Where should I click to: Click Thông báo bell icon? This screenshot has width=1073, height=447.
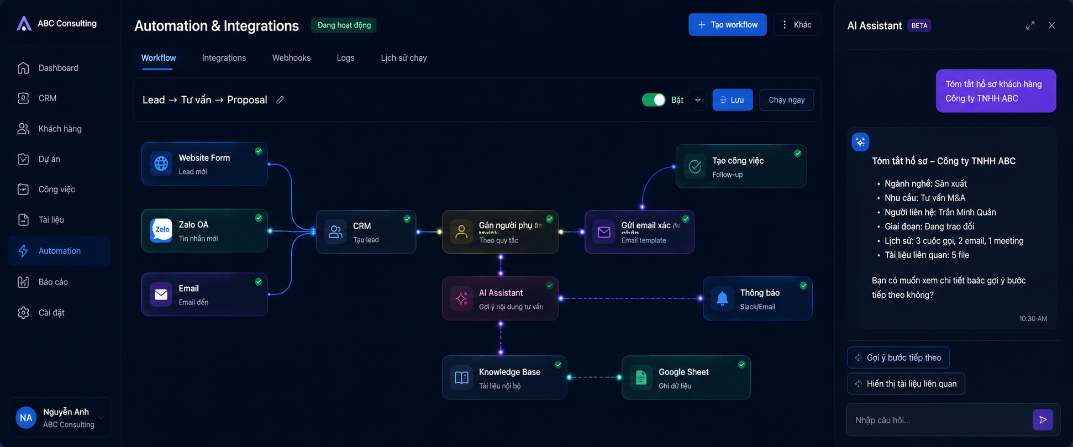point(722,298)
